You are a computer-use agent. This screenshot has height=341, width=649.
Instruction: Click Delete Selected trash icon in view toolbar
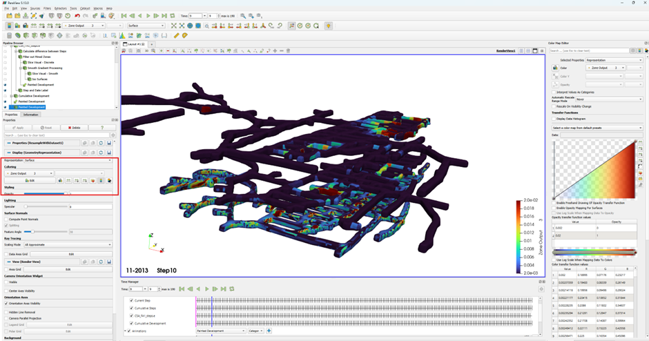pos(288,50)
